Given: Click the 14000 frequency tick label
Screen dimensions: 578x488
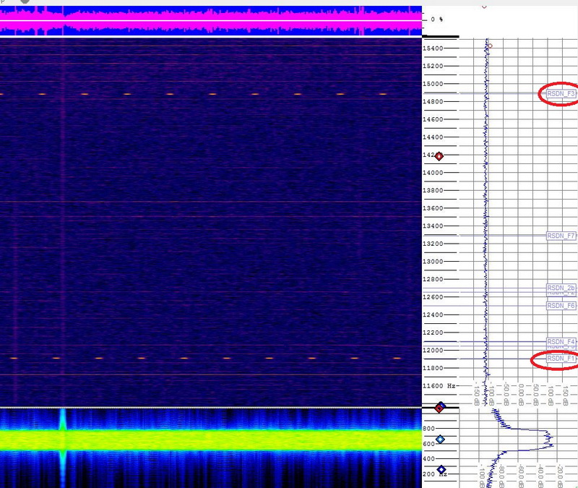Looking at the screenshot, I should point(433,173).
